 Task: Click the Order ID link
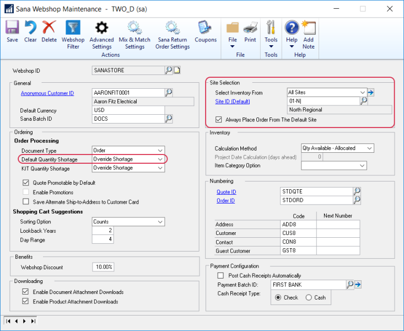point(226,200)
